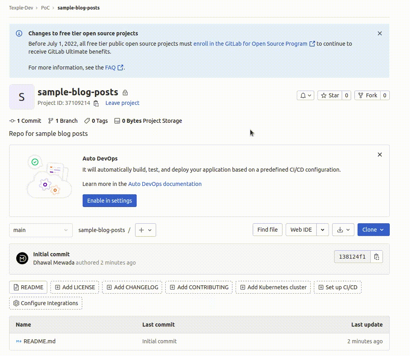The width and height of the screenshot is (410, 356).
Task: Click the commit author's avatar
Action: 22,258
